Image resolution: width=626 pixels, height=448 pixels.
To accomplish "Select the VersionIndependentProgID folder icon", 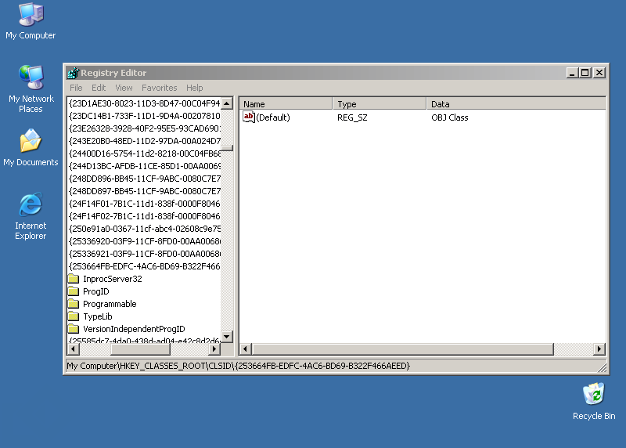I will [x=73, y=328].
